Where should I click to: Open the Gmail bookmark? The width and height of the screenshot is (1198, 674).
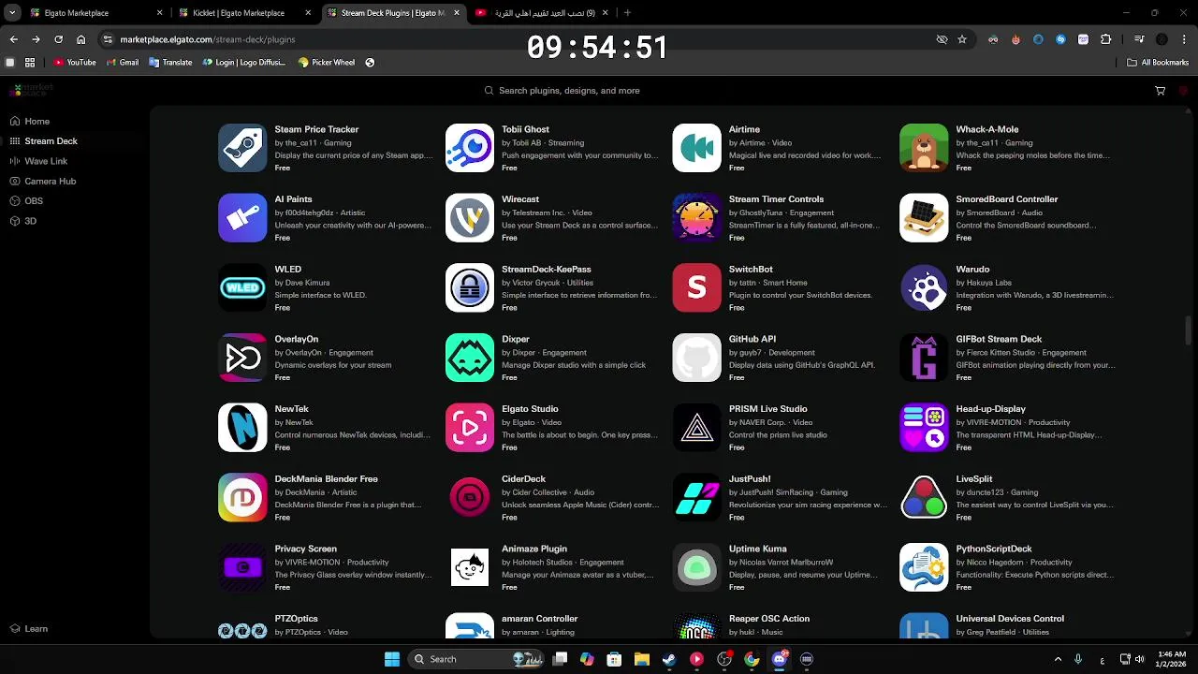(x=121, y=63)
